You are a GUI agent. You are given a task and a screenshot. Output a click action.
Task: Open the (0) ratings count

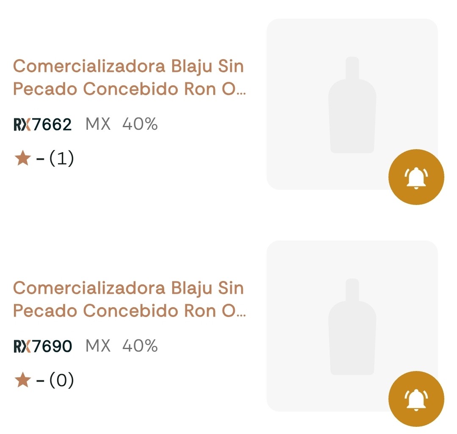pos(62,381)
